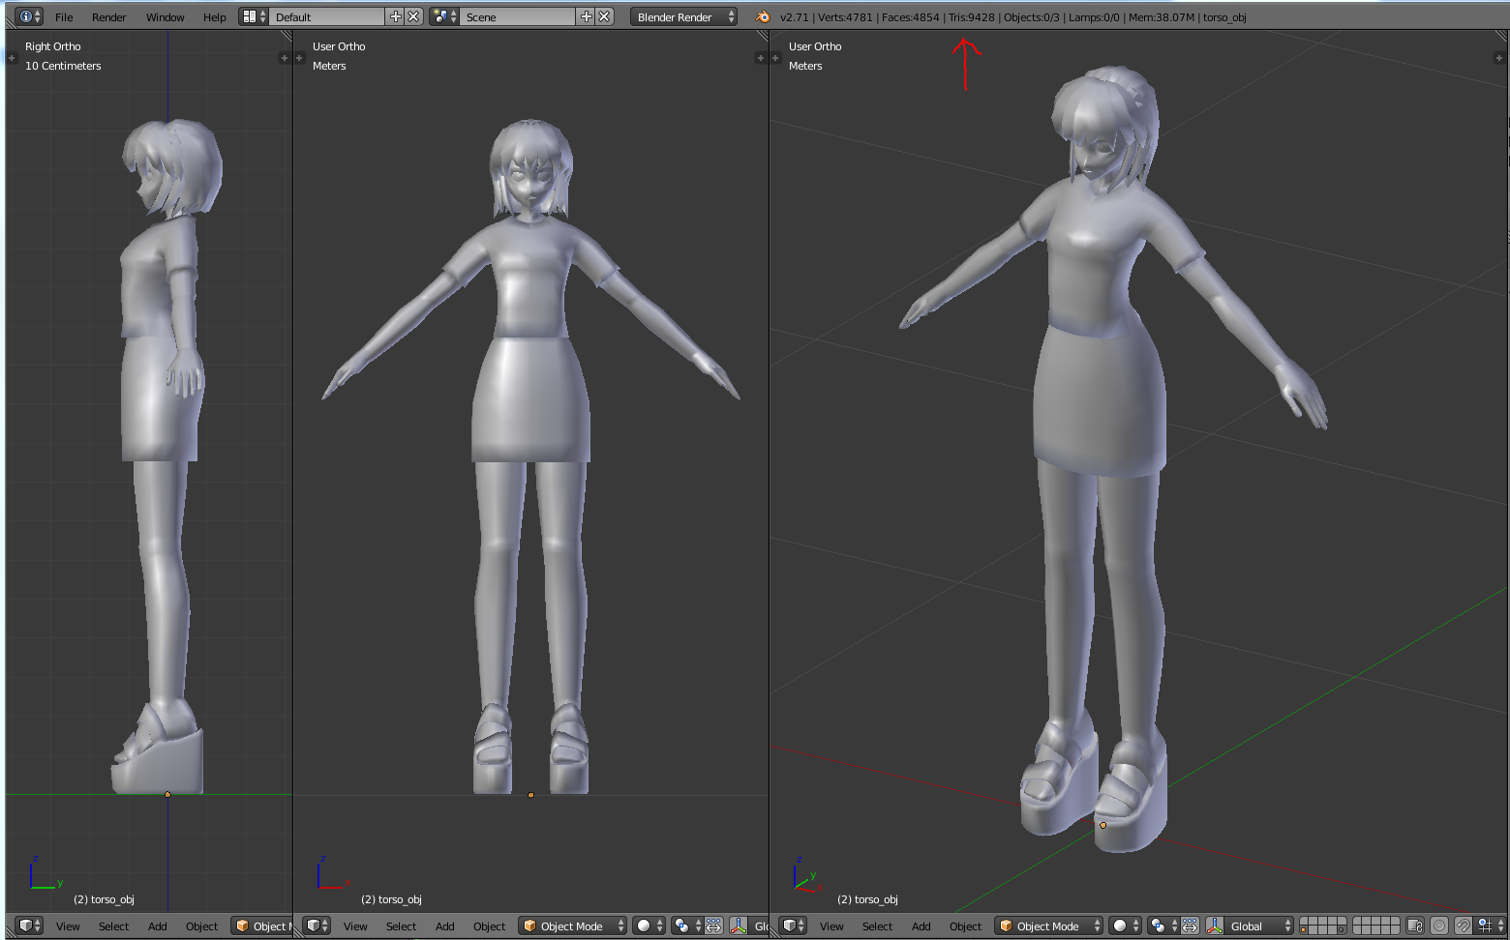Screen dimensions: 1510x940
Task: Open Add menu in rightmost viewport
Action: (x=921, y=926)
